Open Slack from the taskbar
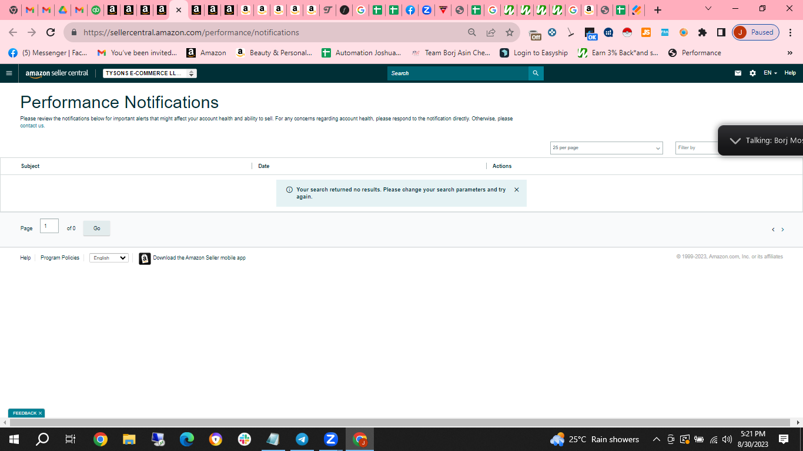This screenshot has height=451, width=803. 245,439
